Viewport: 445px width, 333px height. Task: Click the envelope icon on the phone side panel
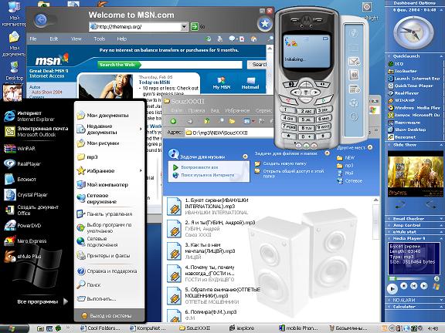354,61
